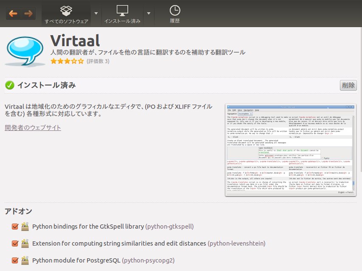Click package icon beside PostgreSQL module
Screen dimensions: 362x271
pos(25,260)
